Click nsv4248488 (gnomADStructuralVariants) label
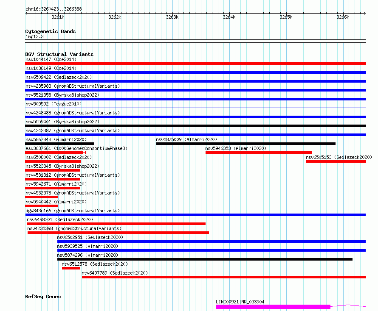 [73, 113]
